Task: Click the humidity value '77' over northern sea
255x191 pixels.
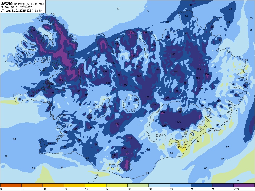Action: pyautogui.click(x=118, y=9)
